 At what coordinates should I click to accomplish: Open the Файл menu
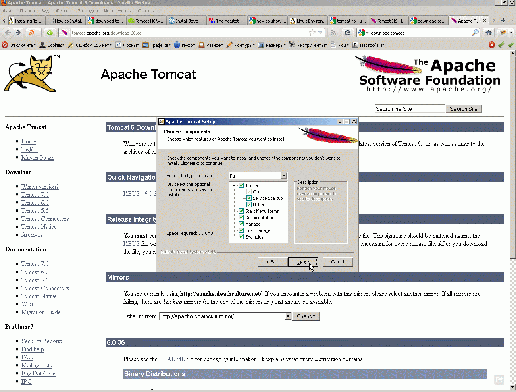click(x=8, y=11)
